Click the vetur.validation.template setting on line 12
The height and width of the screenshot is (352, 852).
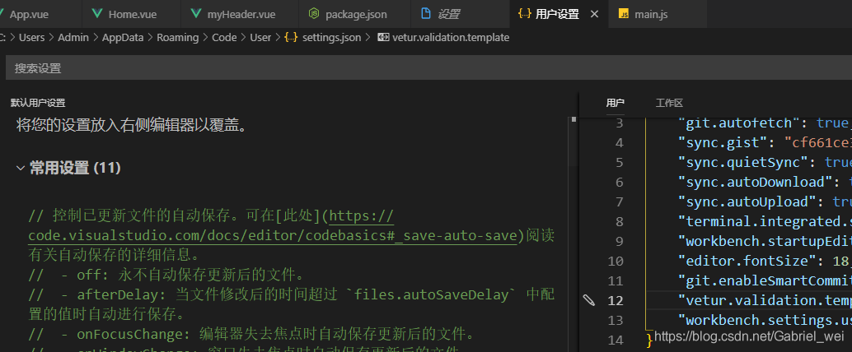(765, 300)
